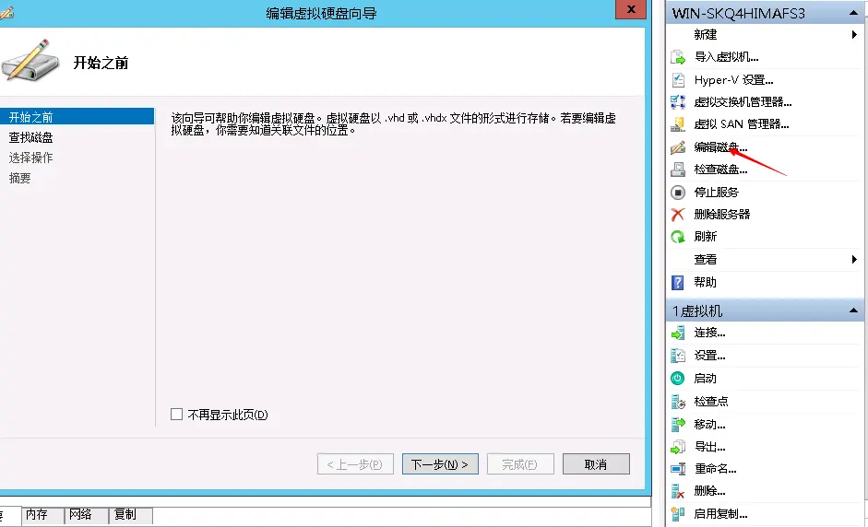Select 选择操作 wizard step
Viewport: 868px width, 527px height.
[x=31, y=158]
